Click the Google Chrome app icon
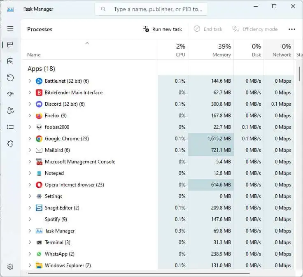 point(39,139)
